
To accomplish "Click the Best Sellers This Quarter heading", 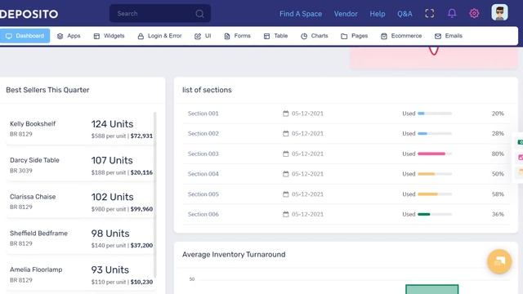I will (x=47, y=90).
